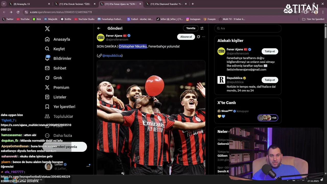The width and height of the screenshot is (327, 184).
Task: Open Lefter account menu dots
Action: (88, 166)
